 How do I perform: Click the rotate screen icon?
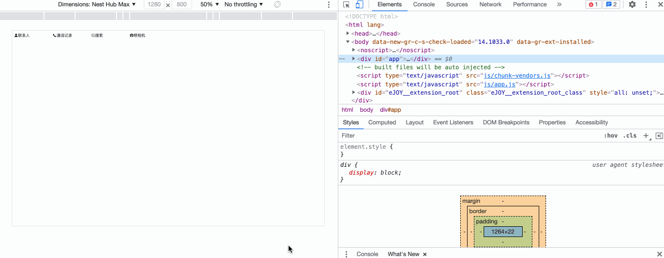[277, 4]
